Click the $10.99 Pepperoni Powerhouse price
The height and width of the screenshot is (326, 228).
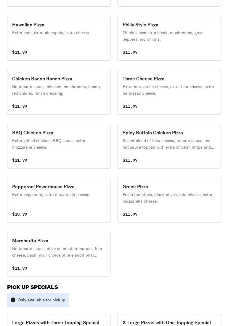coord(20,214)
